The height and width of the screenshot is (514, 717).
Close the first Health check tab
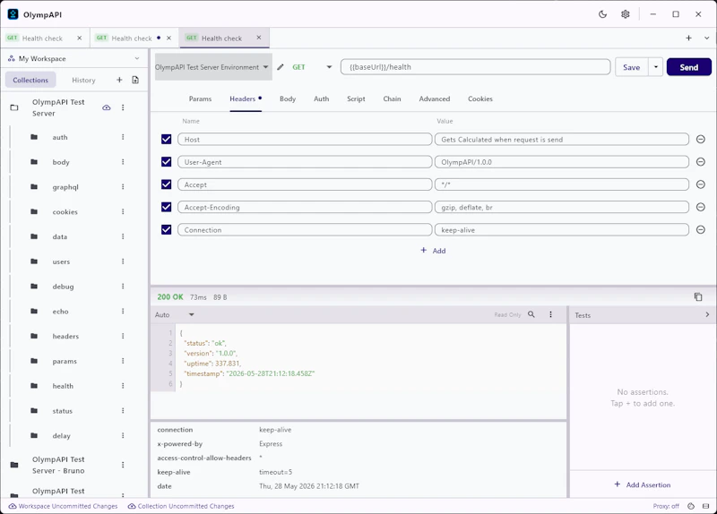tap(80, 38)
